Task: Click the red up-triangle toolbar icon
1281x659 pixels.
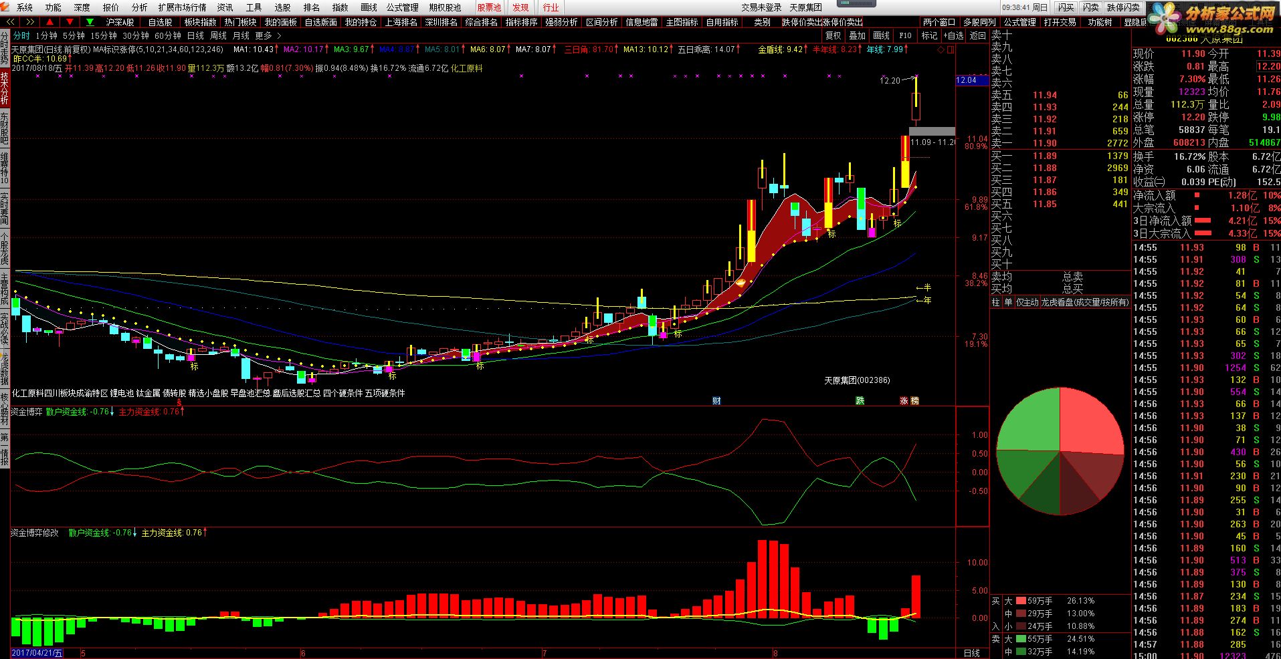Action: coord(50,22)
